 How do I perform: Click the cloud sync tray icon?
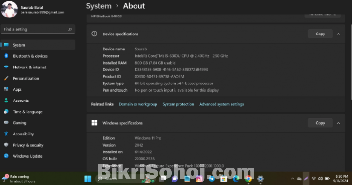tap(299, 179)
